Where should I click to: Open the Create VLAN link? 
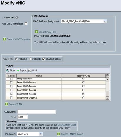(x=15, y=104)
